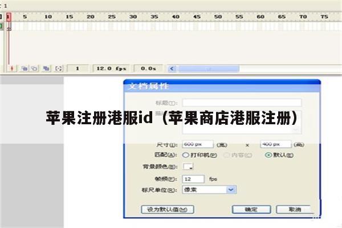Select the 内容 match radio button
The image size is (342, 228).
coord(227,155)
